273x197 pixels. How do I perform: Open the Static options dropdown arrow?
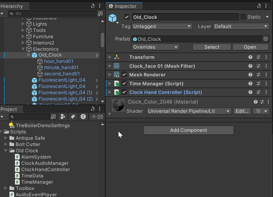[x=267, y=17]
